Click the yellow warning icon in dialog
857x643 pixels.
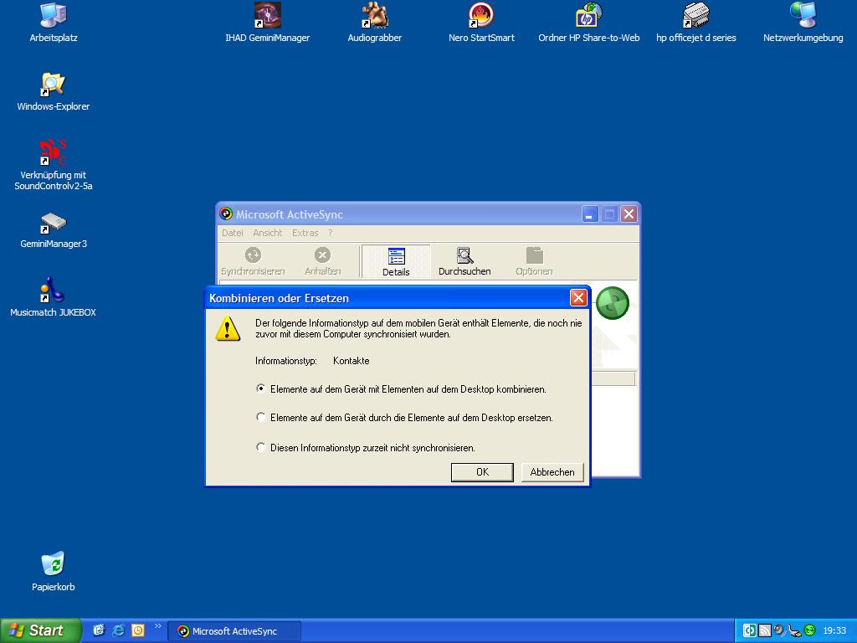(x=228, y=328)
